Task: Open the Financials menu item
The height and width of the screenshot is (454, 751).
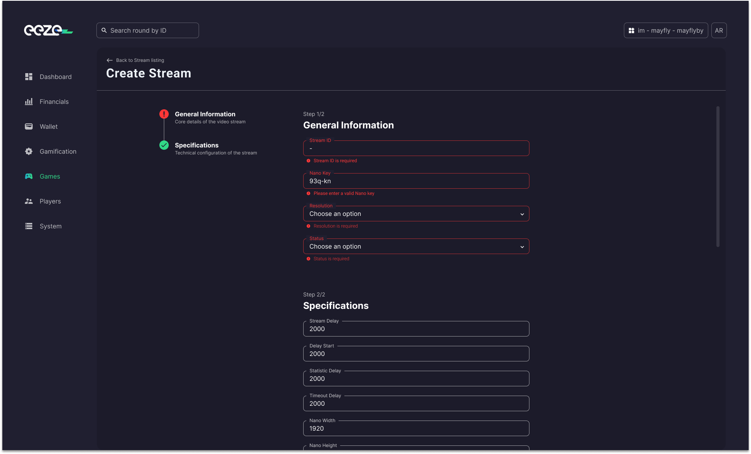Action: (x=54, y=102)
